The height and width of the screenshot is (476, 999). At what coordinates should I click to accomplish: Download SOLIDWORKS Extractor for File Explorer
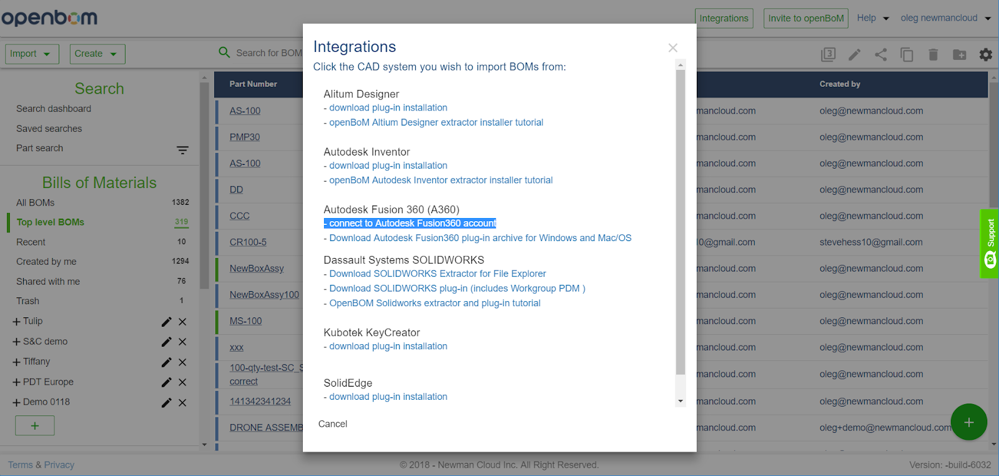pos(437,274)
